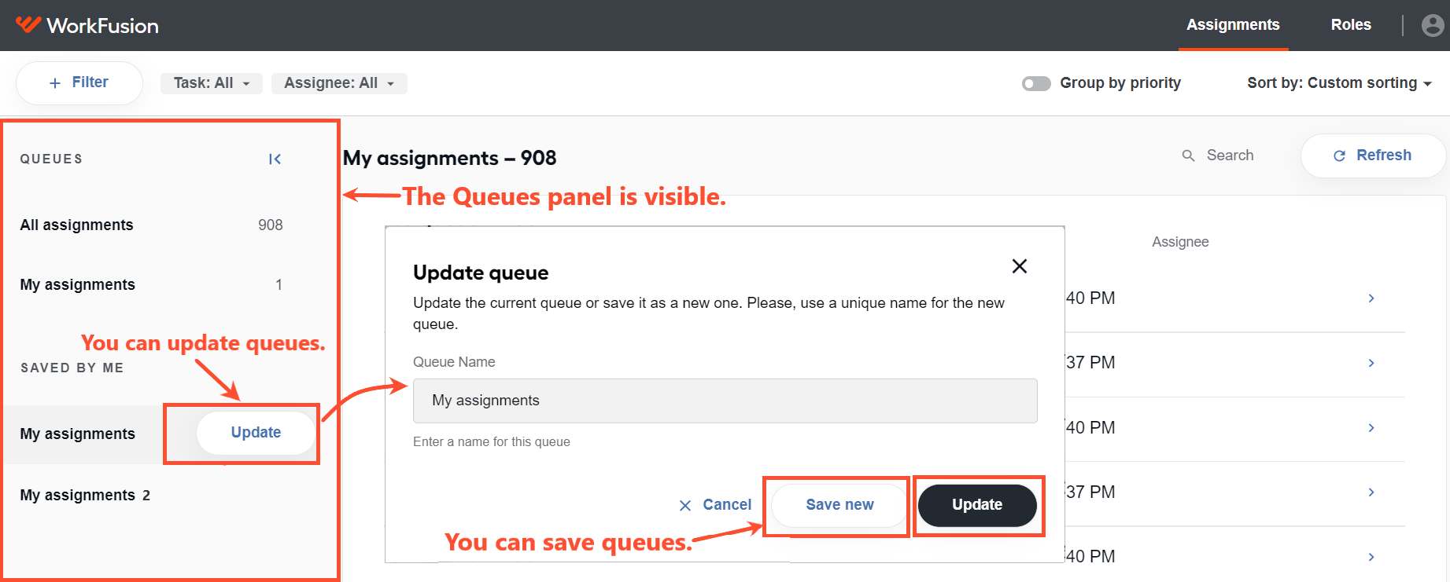Open the first assignment row chevron

pos(1371,298)
